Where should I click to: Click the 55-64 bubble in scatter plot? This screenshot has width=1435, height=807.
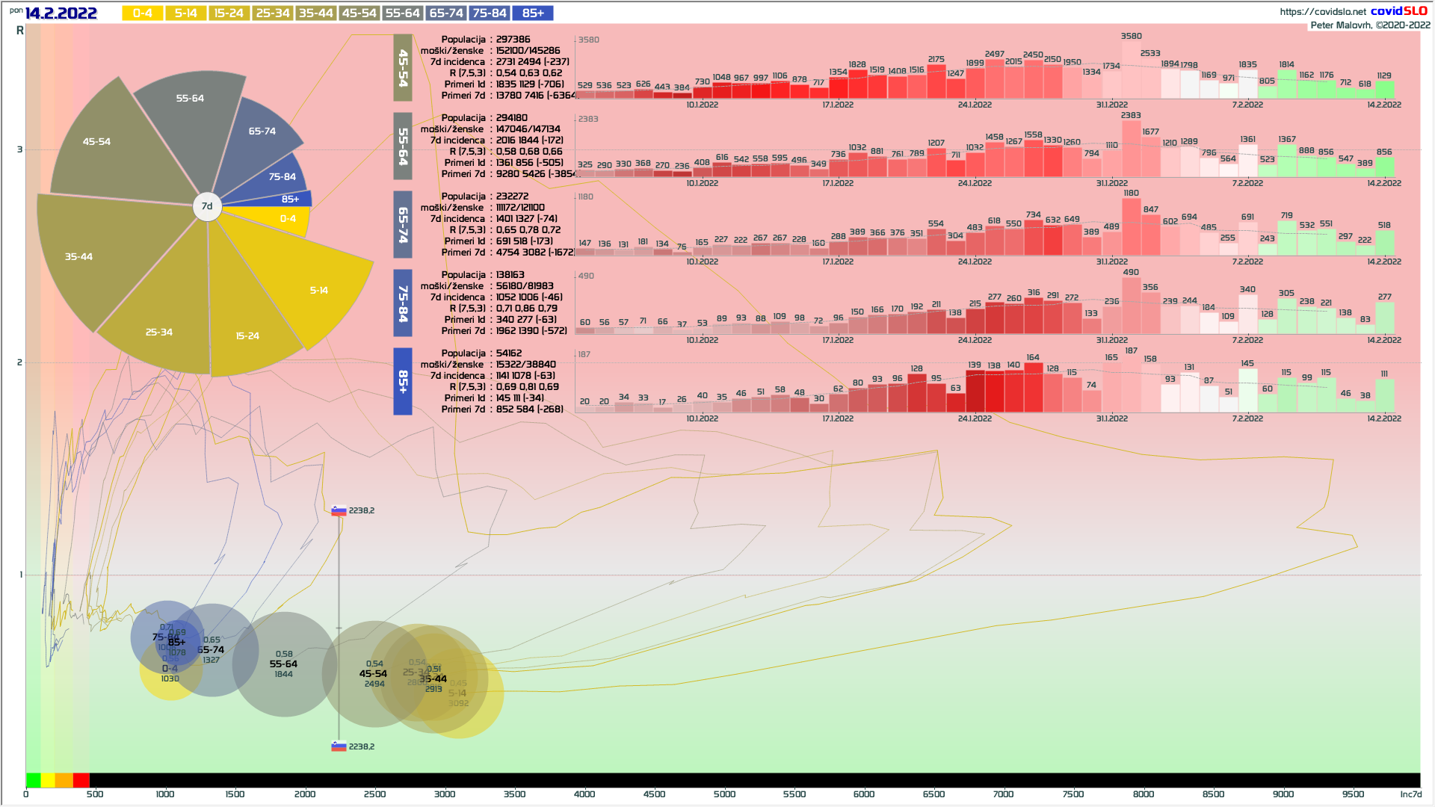tap(284, 664)
